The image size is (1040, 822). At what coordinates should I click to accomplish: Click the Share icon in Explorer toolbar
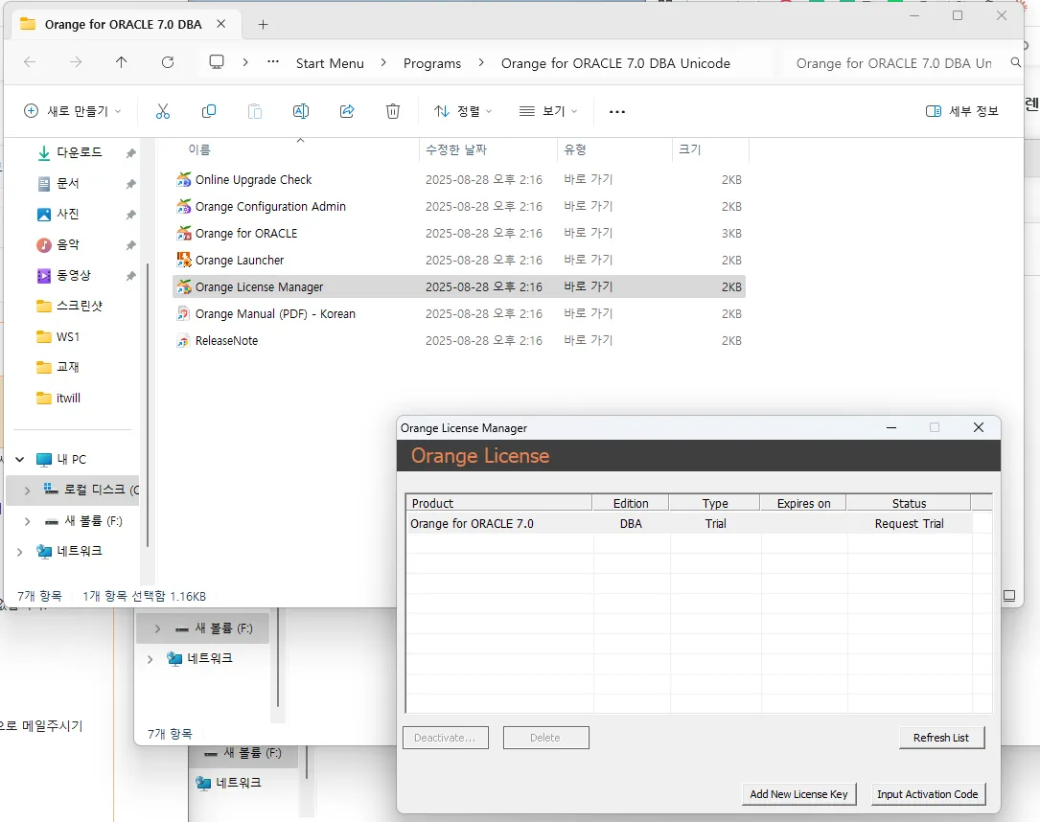pos(347,111)
